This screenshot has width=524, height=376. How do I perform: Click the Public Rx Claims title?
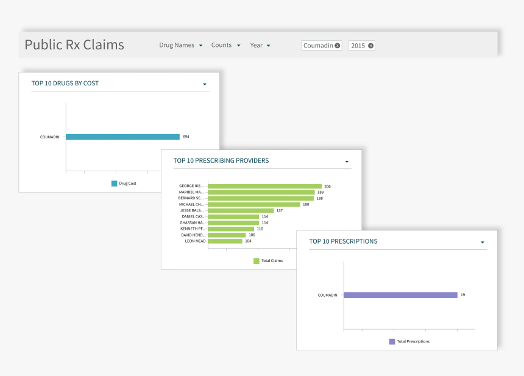tap(74, 44)
